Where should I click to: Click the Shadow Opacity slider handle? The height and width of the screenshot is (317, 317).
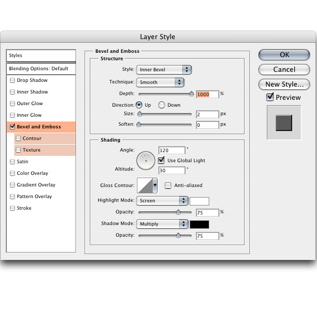point(178,235)
